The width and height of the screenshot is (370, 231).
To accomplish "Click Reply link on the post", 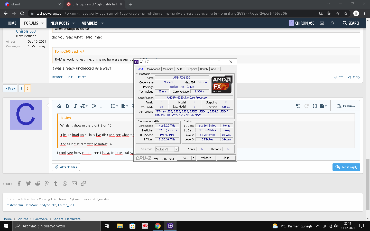I will point(354,77).
